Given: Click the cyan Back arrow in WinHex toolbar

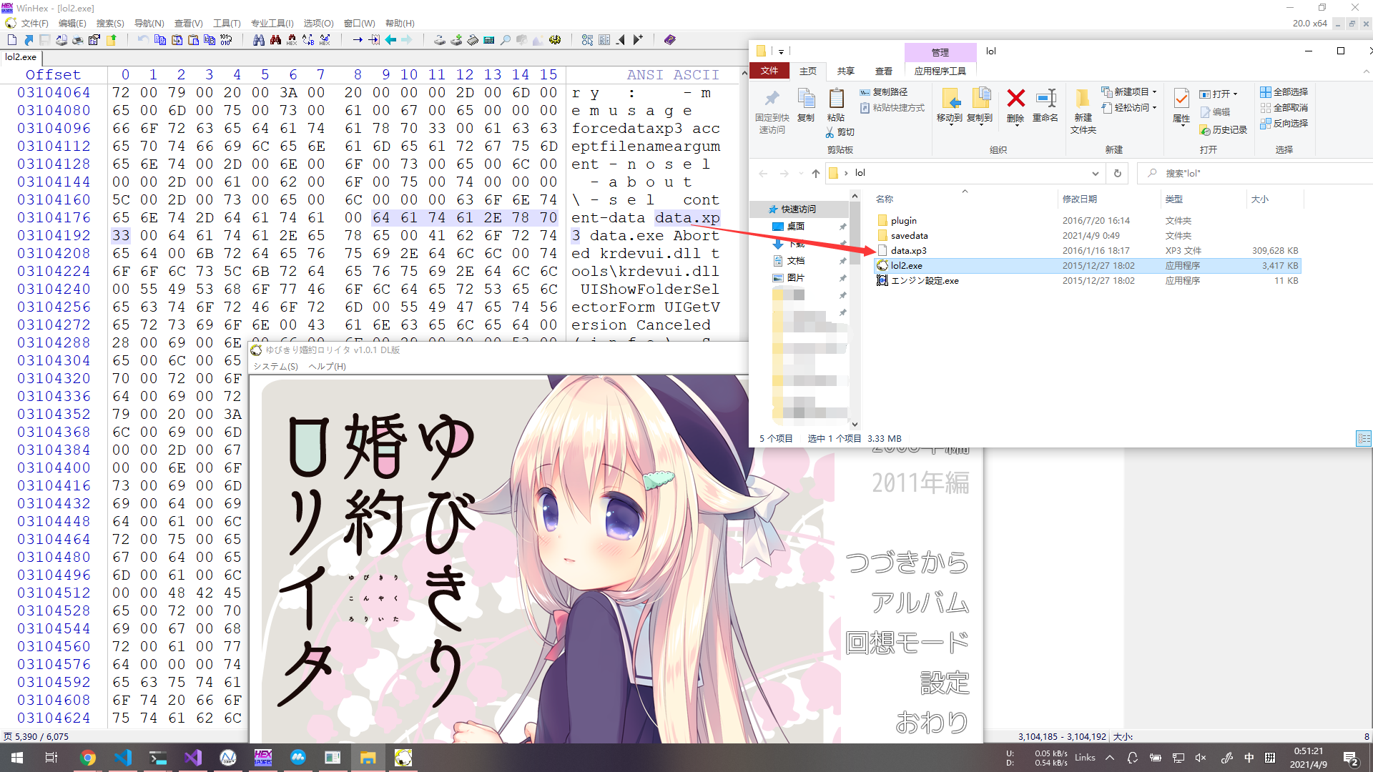Looking at the screenshot, I should [x=390, y=40].
